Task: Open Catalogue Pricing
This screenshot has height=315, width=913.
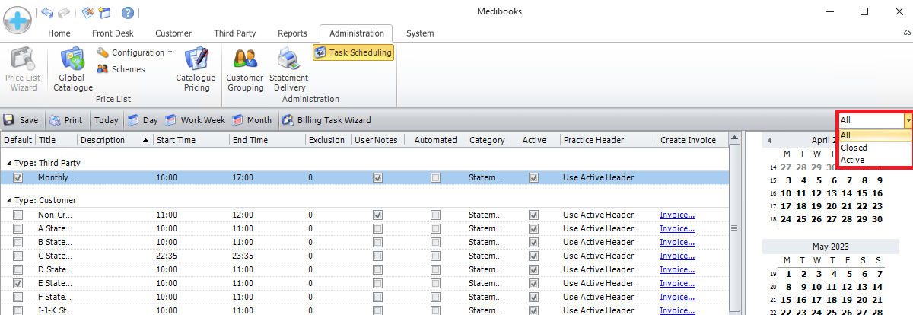Action: coord(196,69)
